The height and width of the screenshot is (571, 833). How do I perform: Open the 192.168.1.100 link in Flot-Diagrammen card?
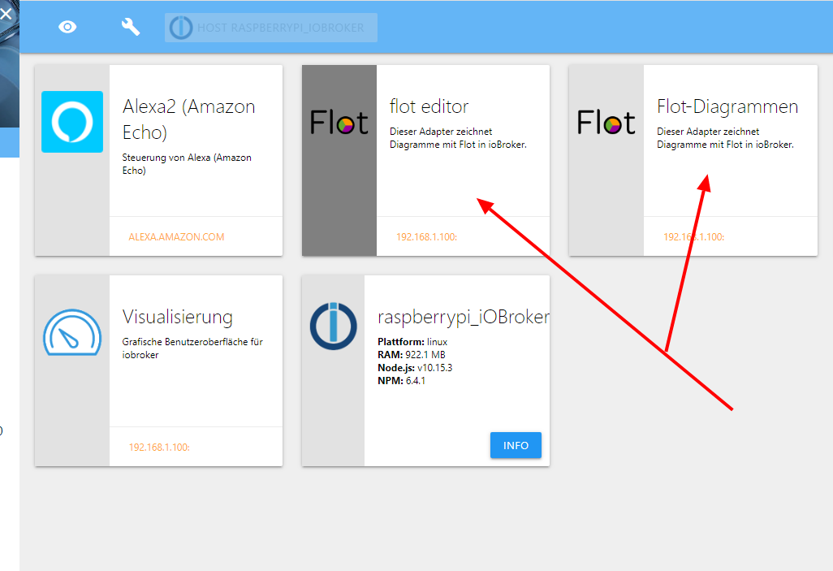[x=694, y=237]
